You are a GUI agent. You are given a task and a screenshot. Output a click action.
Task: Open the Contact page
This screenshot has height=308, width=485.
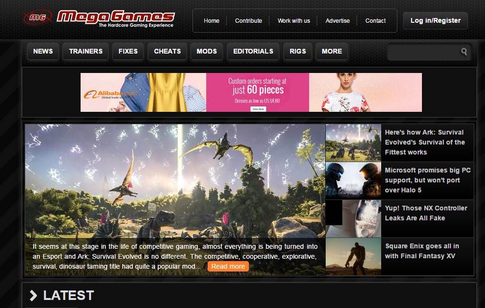[x=375, y=21]
